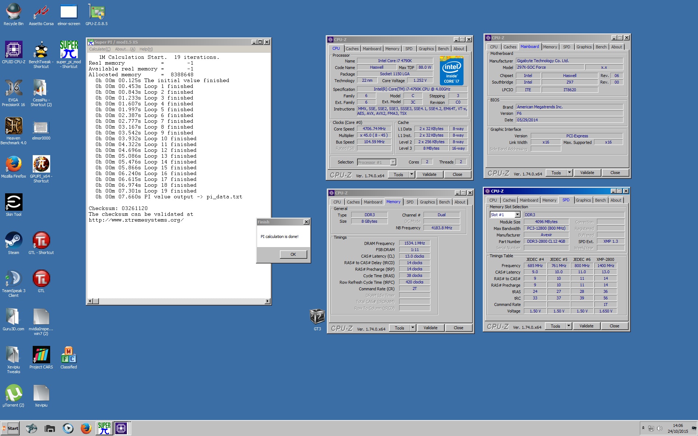
Task: Launch EVGA PrecisionX 16
Action: pyautogui.click(x=13, y=93)
